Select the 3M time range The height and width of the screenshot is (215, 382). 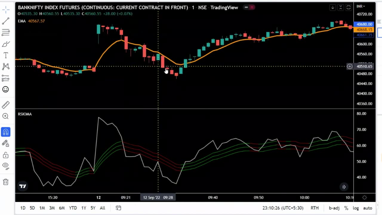coord(52,208)
